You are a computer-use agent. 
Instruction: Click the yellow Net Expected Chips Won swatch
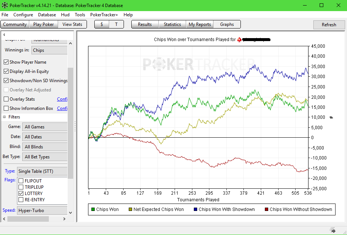coord(131,209)
